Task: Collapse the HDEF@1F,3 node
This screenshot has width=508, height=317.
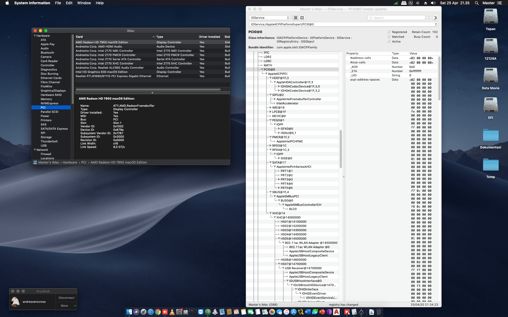Action: click(x=270, y=78)
